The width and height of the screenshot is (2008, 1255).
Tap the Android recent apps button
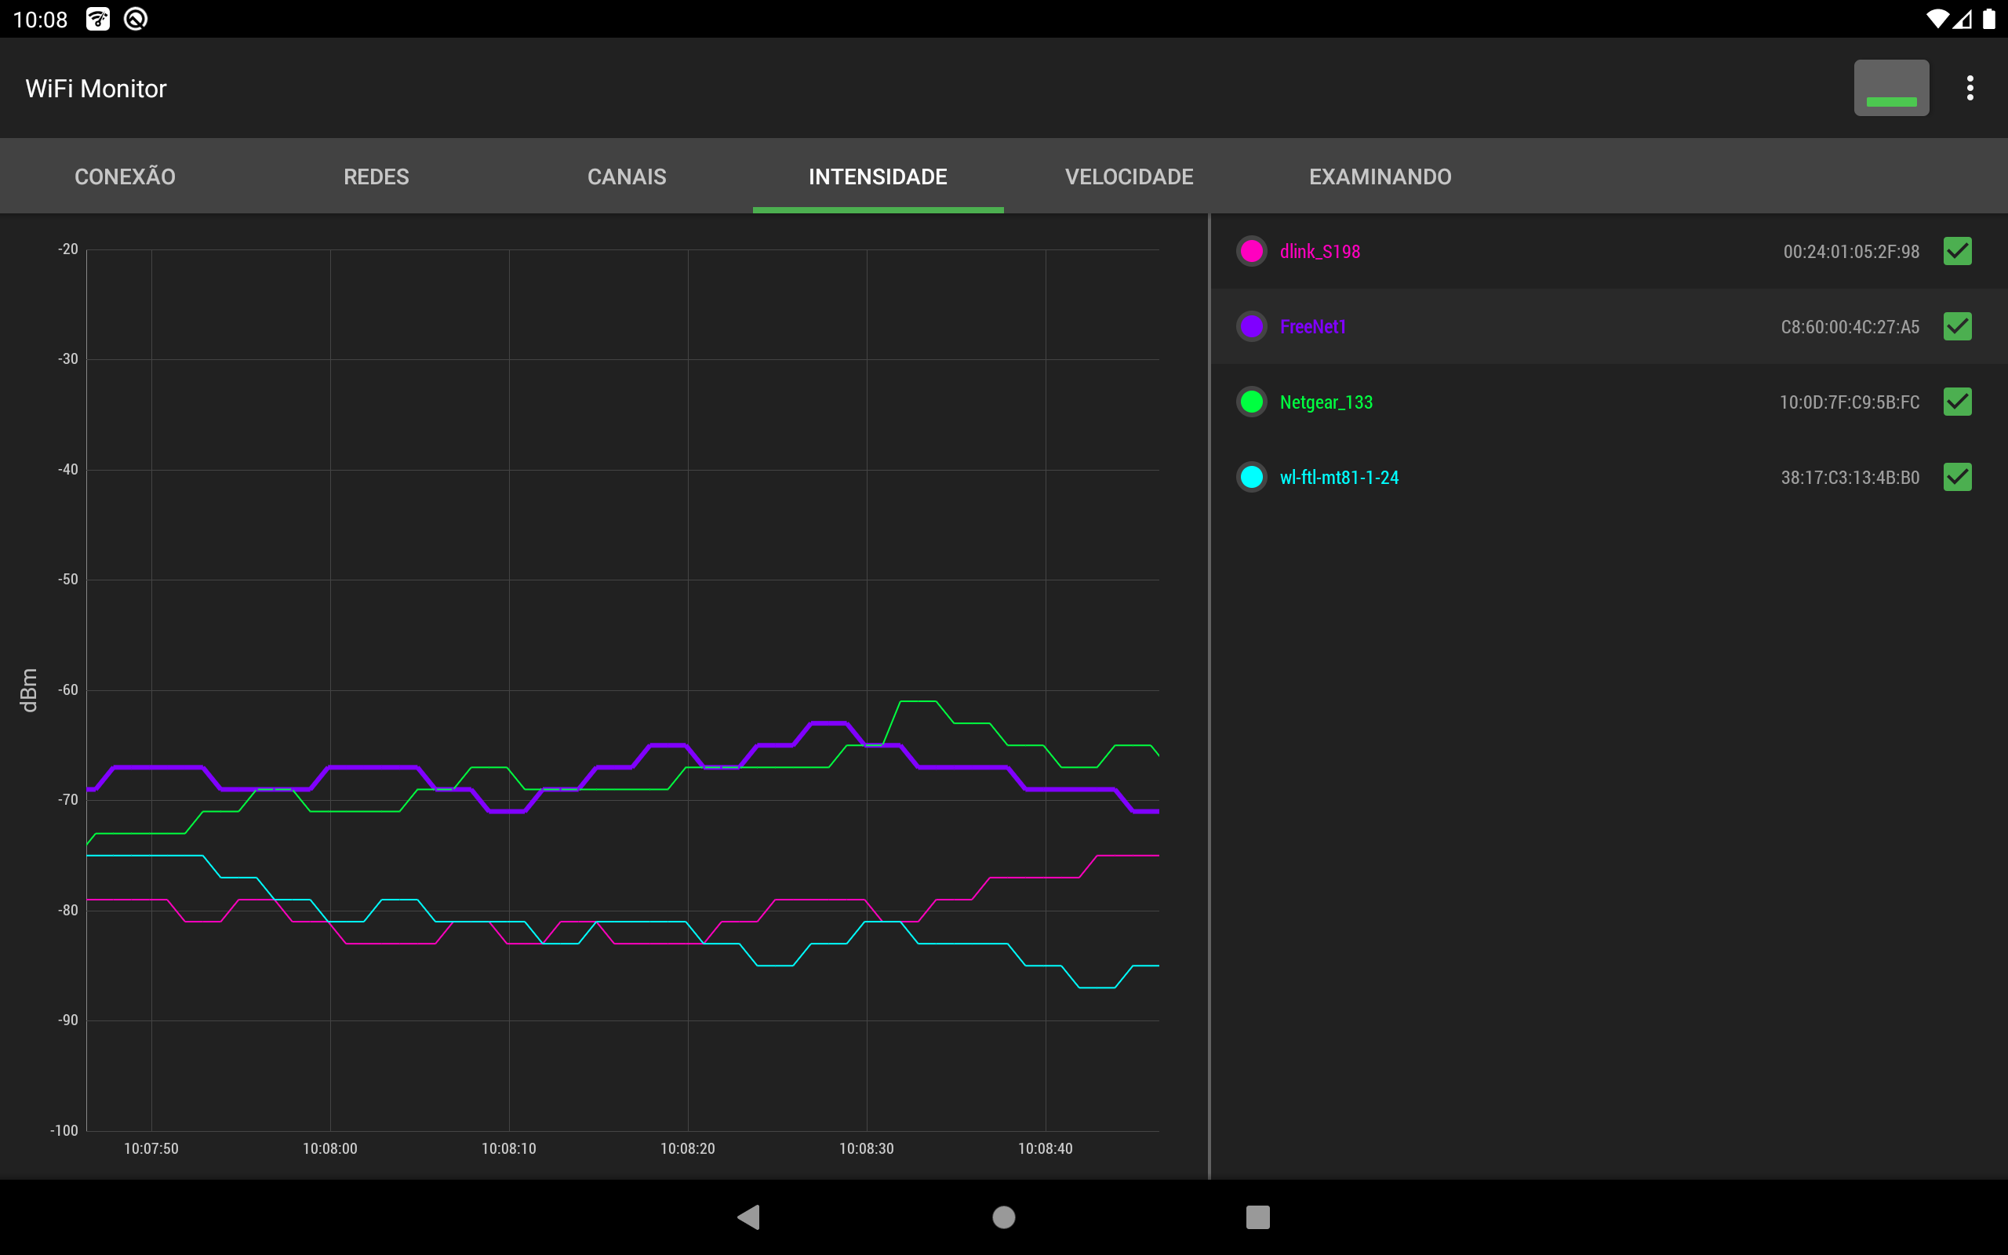pos(1258,1217)
